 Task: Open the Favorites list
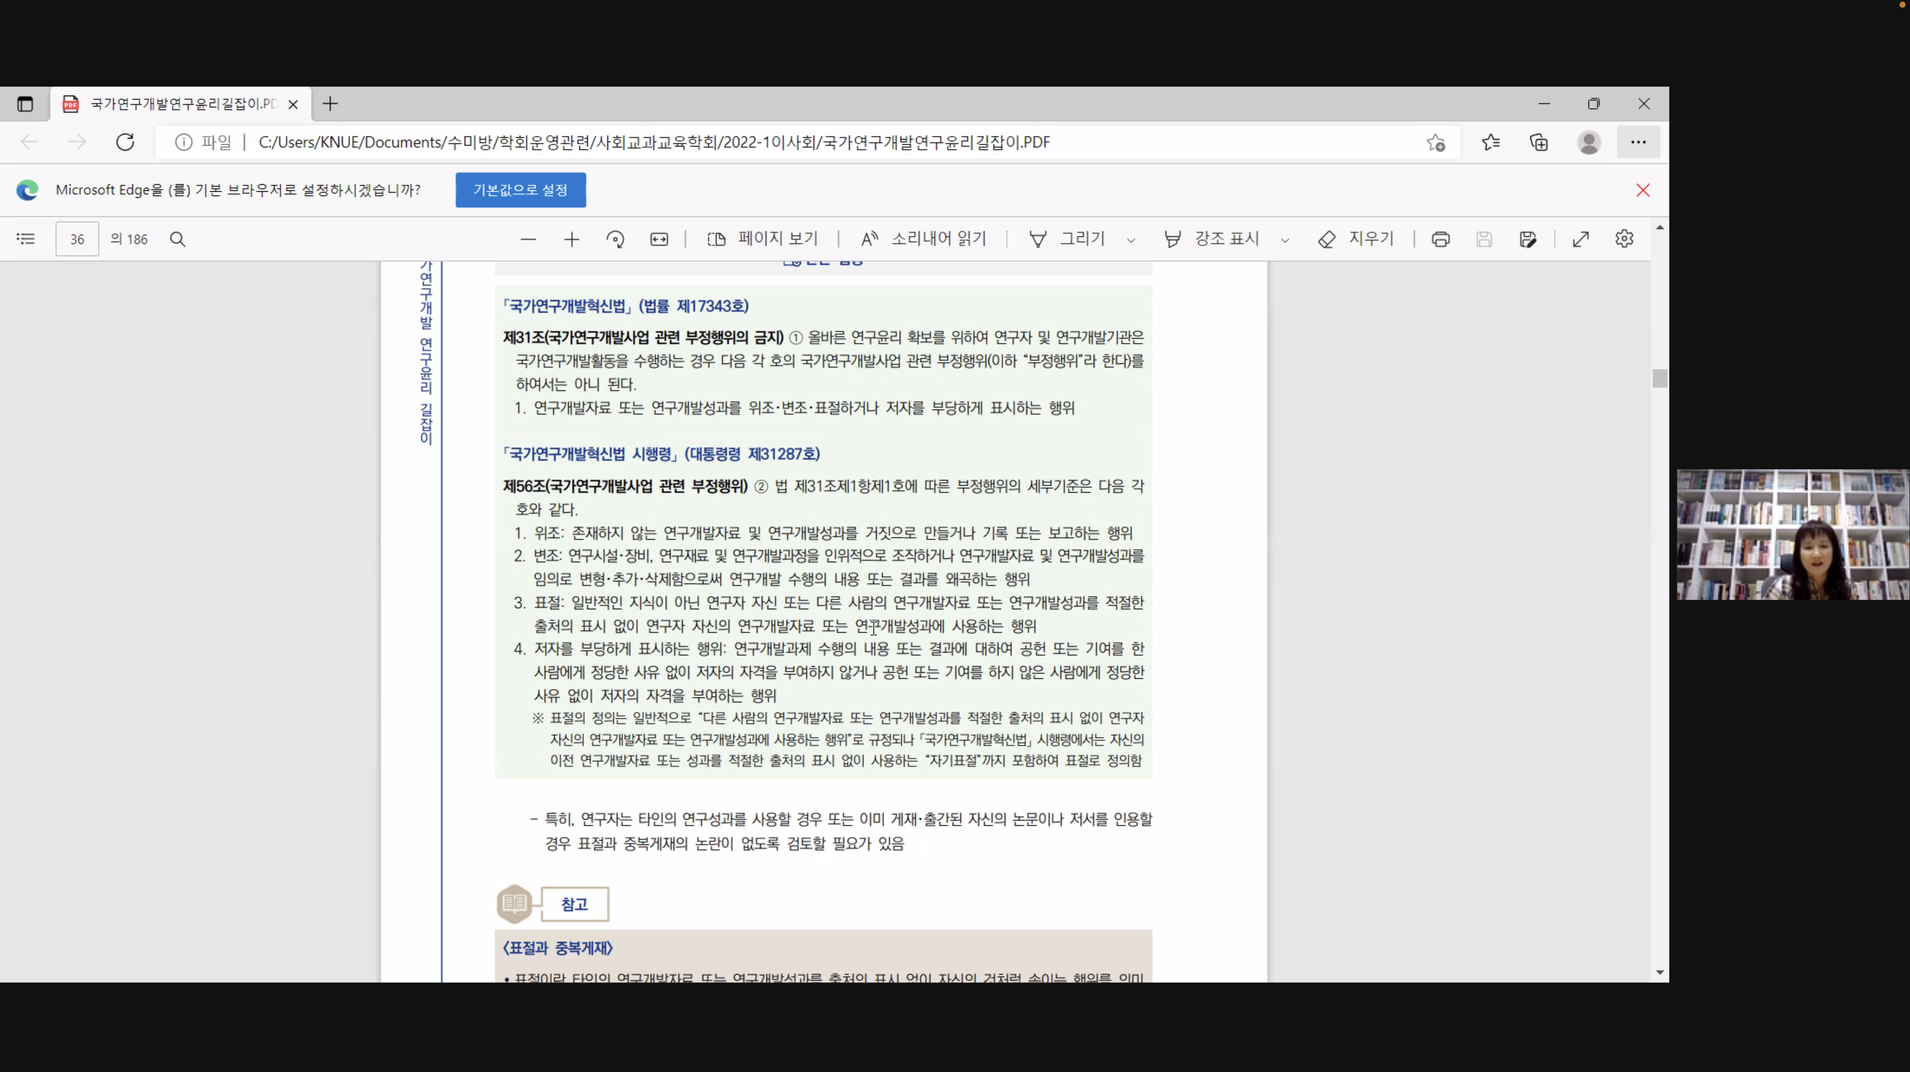[x=1491, y=142]
